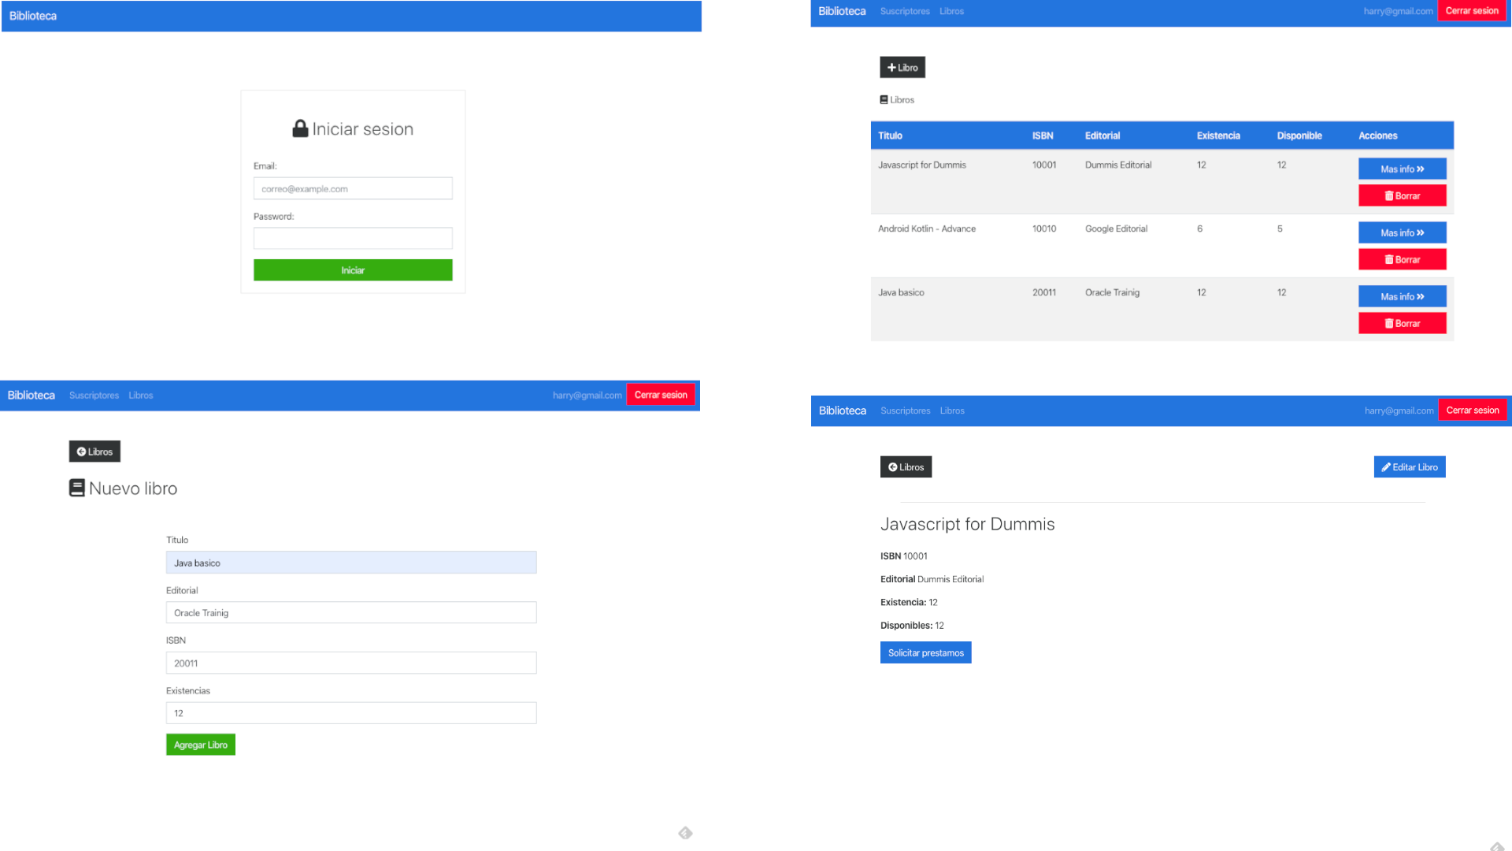Click the dark + Libro button
Viewport: 1512px width, 851px height.
tap(902, 68)
